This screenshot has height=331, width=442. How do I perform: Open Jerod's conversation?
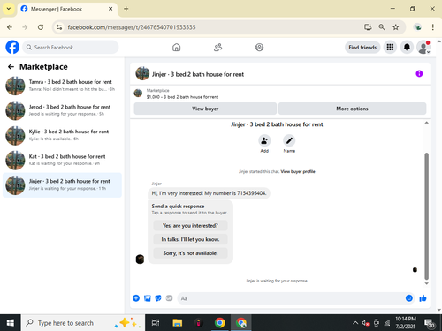tap(62, 110)
